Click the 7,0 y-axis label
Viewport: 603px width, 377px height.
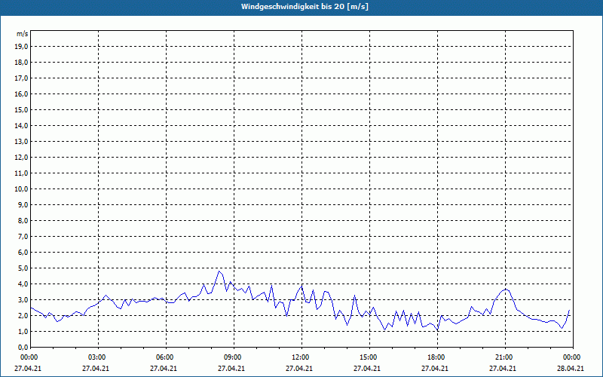(23, 236)
